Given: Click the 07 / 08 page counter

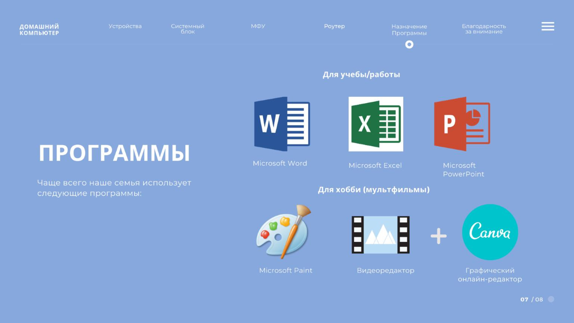Looking at the screenshot, I should click(x=532, y=299).
